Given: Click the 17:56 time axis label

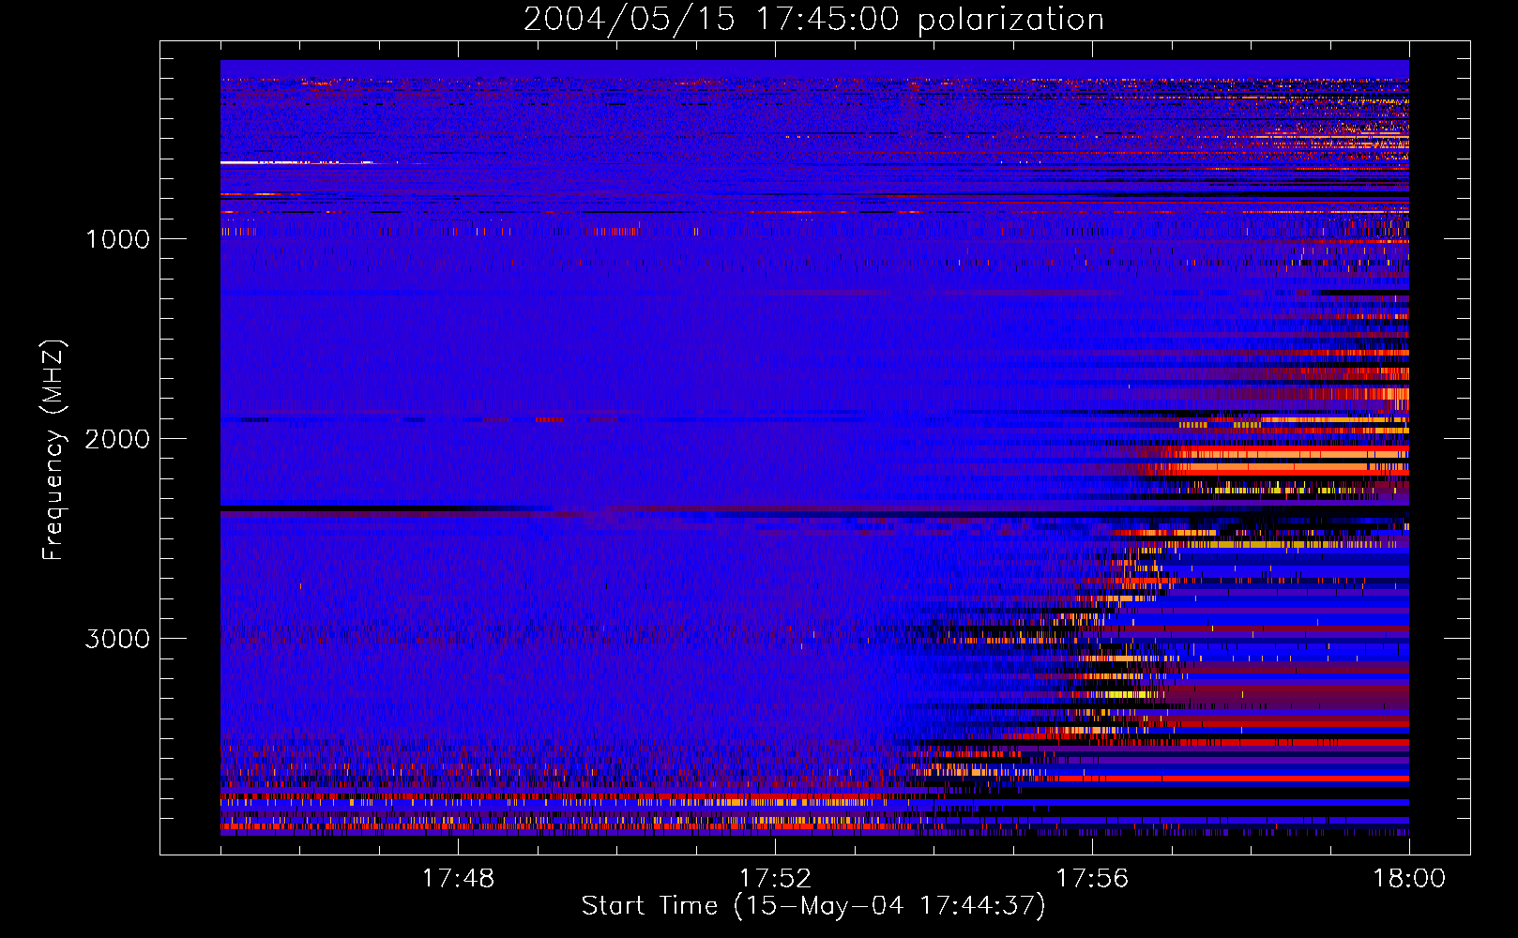Looking at the screenshot, I should [x=1092, y=879].
